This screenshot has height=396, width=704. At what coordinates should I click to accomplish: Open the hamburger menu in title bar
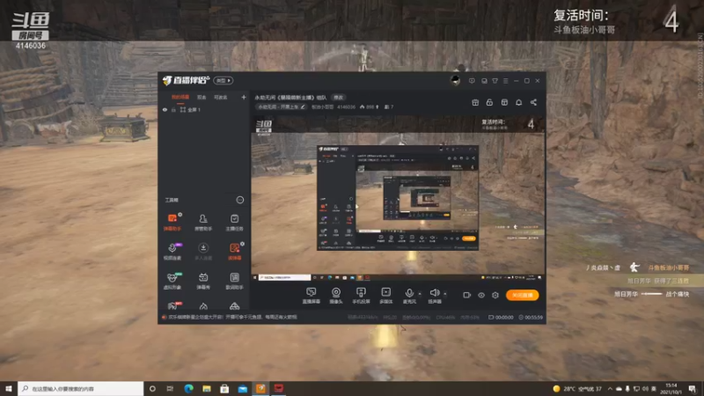point(505,81)
